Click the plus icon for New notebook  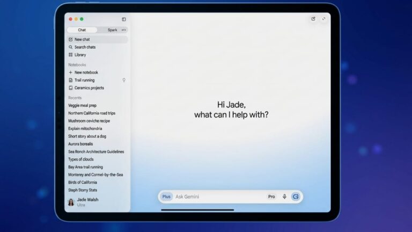[70, 73]
